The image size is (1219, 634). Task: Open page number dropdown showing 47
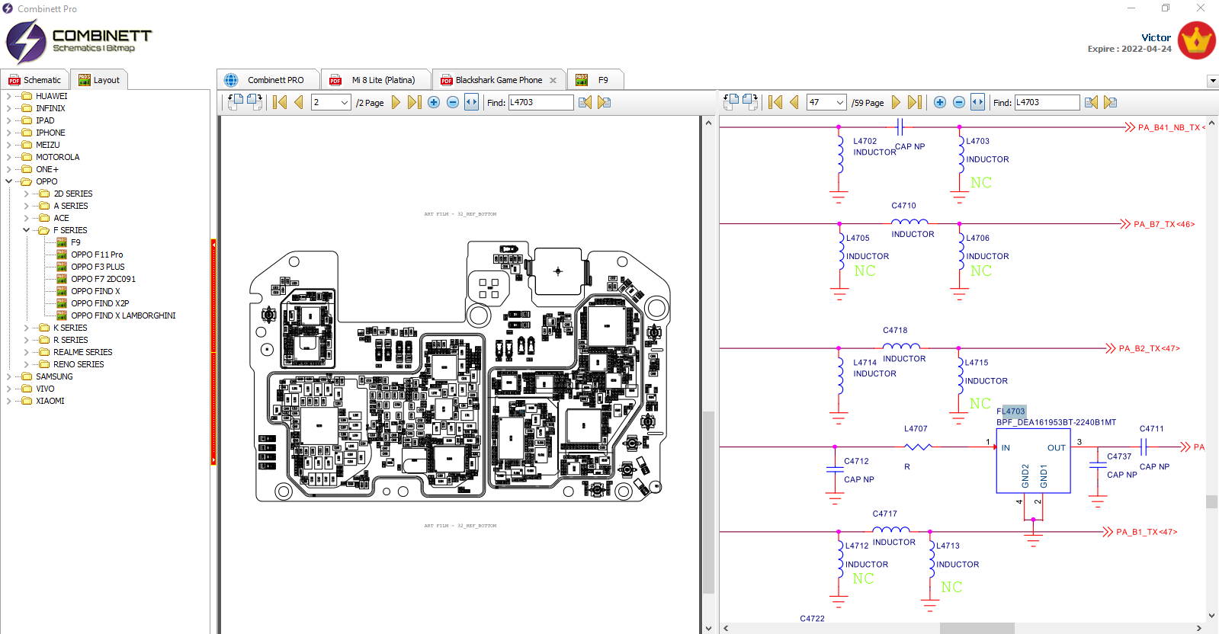tap(840, 102)
